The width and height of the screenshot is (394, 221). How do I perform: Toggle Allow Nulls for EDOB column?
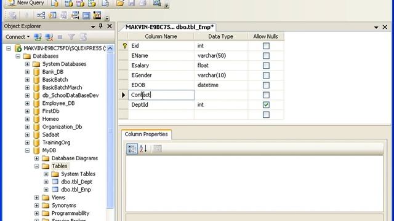coord(266,85)
